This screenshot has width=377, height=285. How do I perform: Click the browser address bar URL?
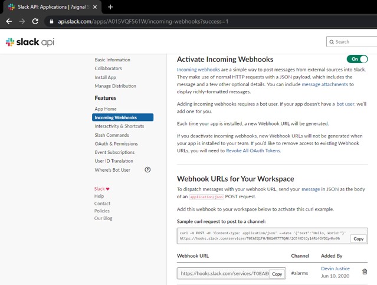point(142,21)
